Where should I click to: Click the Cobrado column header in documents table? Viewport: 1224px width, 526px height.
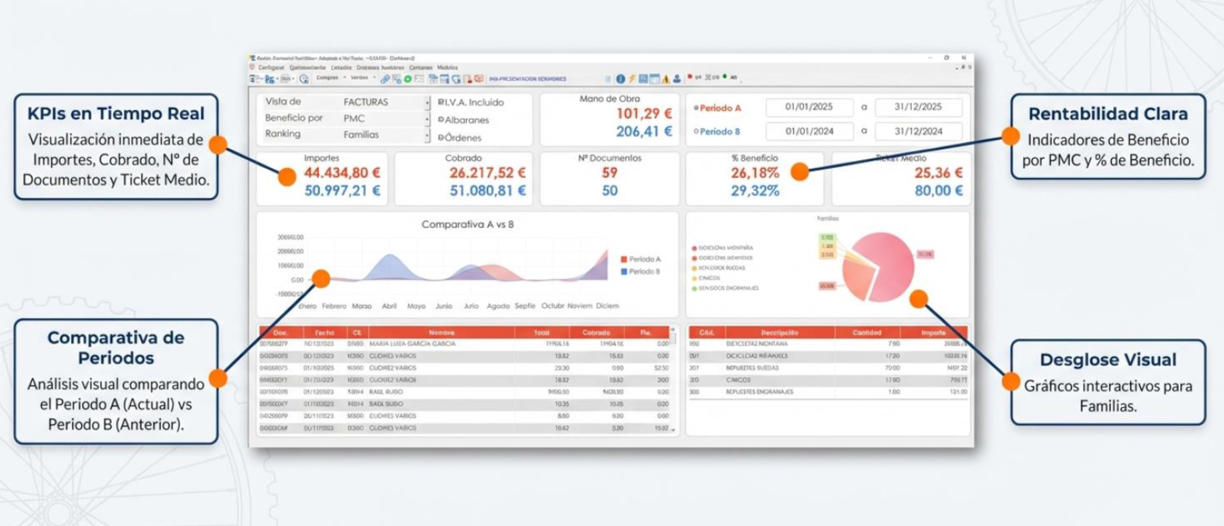click(x=596, y=332)
